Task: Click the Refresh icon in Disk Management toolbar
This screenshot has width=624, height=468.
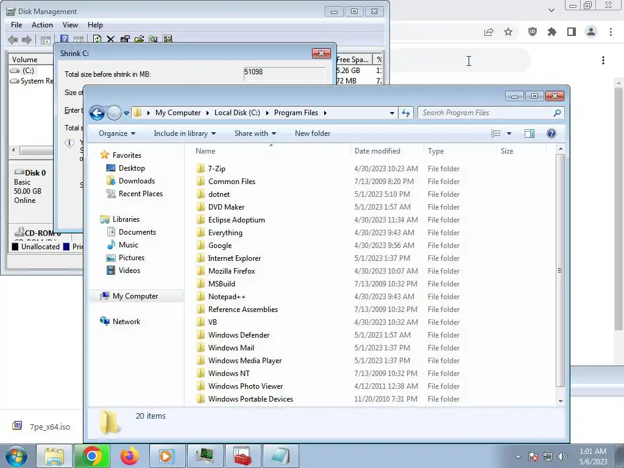Action: (x=97, y=40)
